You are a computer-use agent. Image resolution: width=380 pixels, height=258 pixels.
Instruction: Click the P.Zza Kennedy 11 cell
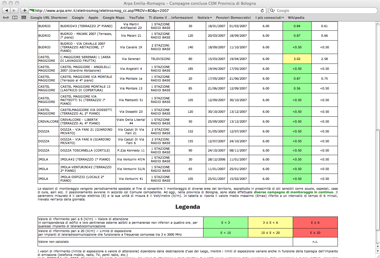pos(131,150)
